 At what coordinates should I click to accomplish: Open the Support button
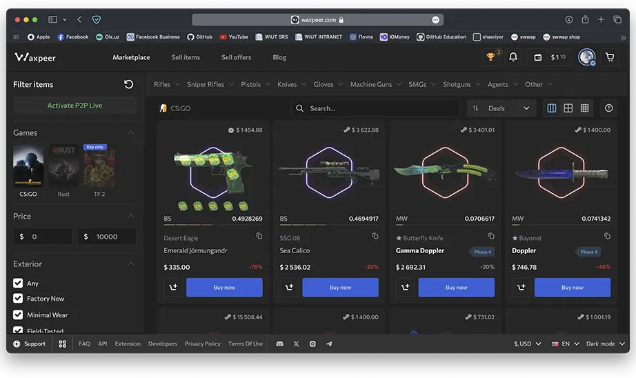point(29,344)
